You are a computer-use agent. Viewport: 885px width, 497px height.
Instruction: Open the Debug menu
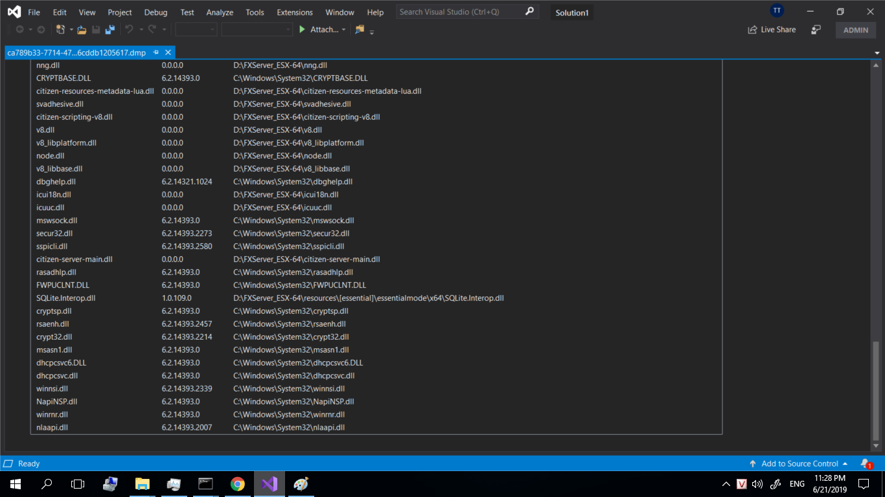pos(155,12)
